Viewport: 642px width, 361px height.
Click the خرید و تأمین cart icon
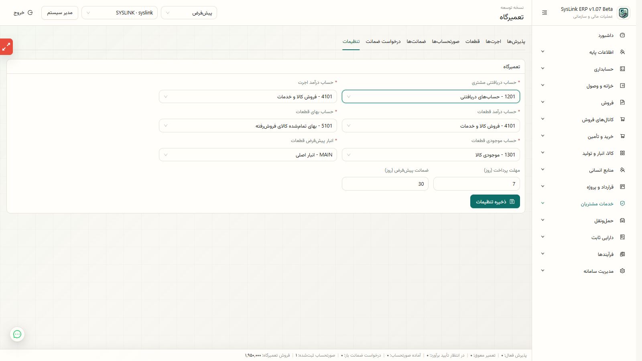click(622, 136)
